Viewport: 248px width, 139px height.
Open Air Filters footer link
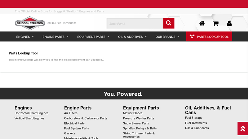pyautogui.click(x=71, y=113)
